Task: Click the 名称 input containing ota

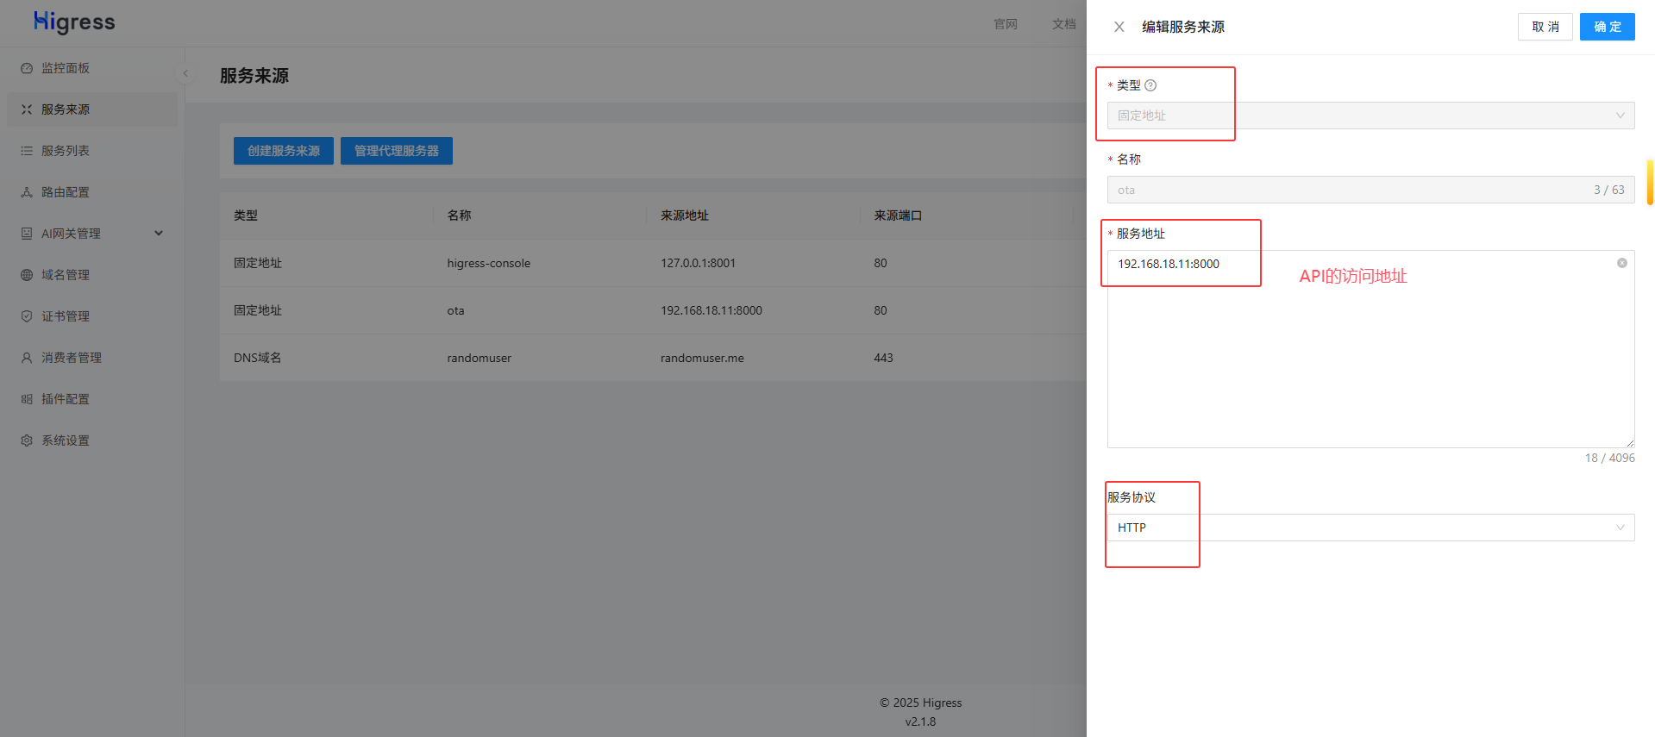Action: click(x=1370, y=190)
